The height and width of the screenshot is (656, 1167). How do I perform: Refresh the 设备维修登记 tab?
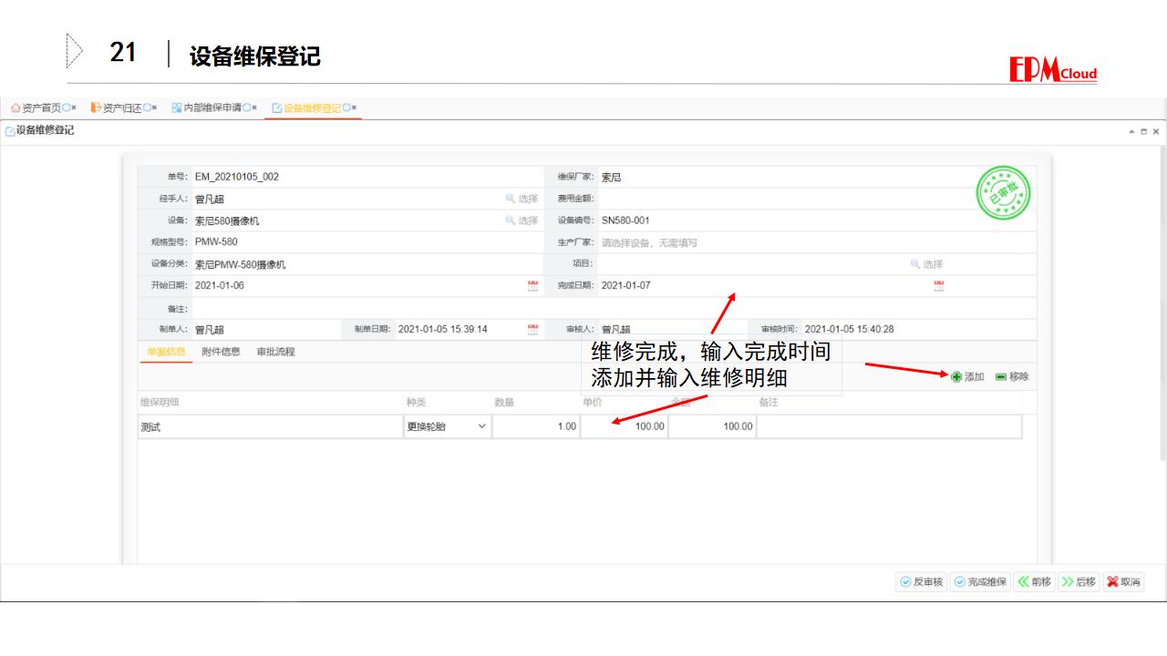pos(346,108)
